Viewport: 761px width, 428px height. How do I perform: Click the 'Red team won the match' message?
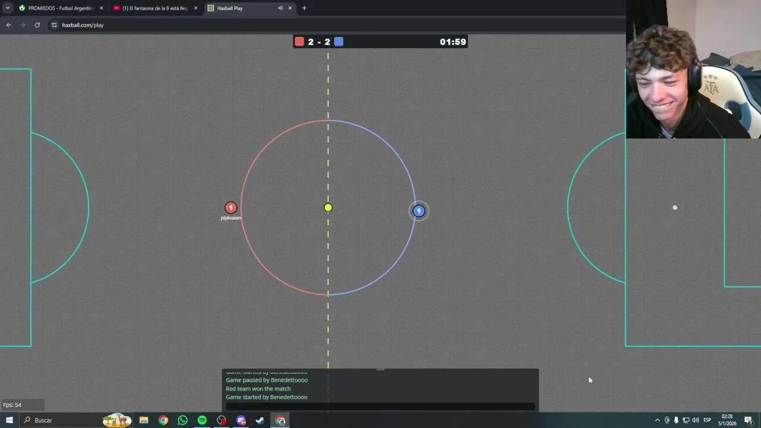258,389
